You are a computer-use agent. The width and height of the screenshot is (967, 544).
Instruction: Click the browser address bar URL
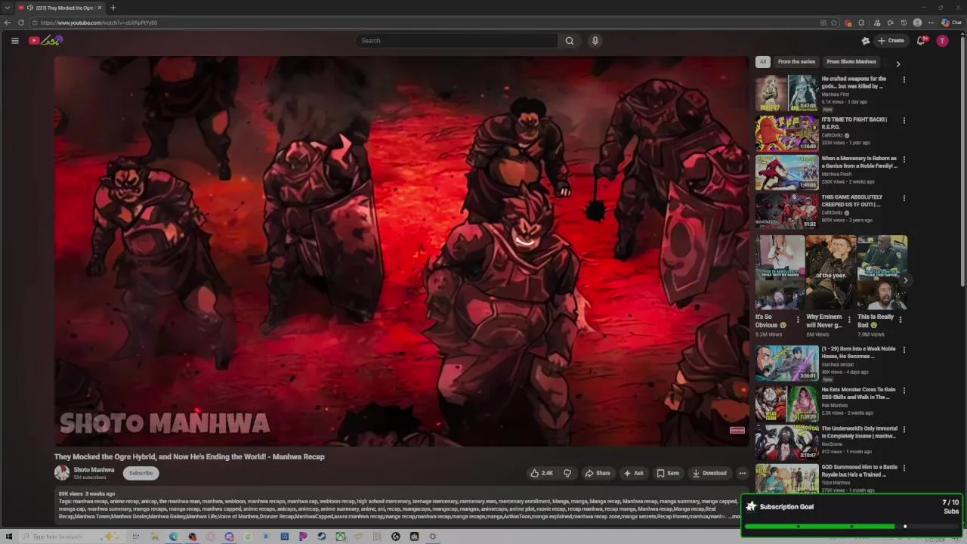[x=99, y=23]
